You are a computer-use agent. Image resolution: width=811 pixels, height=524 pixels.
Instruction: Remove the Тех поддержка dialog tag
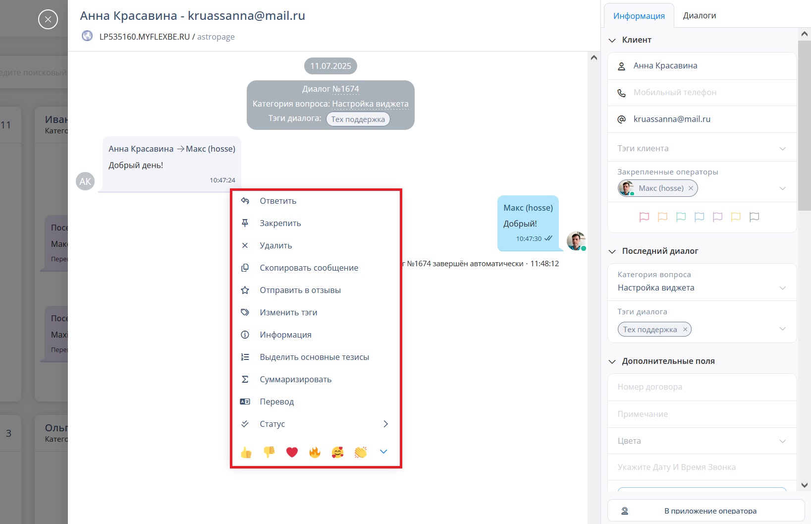[x=685, y=329]
